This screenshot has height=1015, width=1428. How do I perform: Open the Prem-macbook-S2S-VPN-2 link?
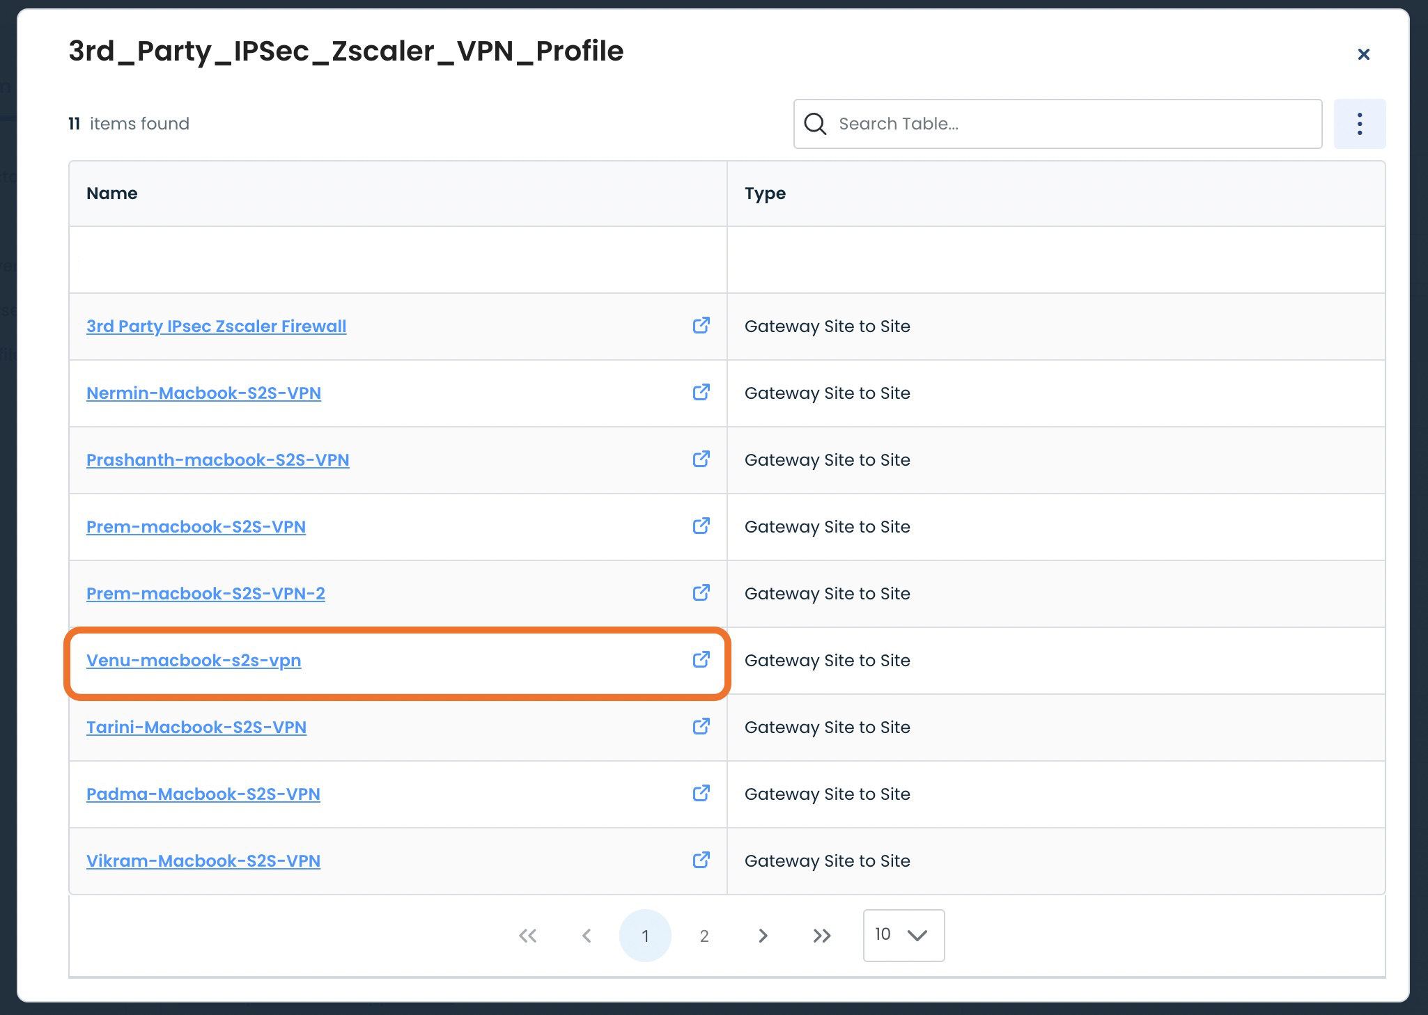click(x=205, y=593)
